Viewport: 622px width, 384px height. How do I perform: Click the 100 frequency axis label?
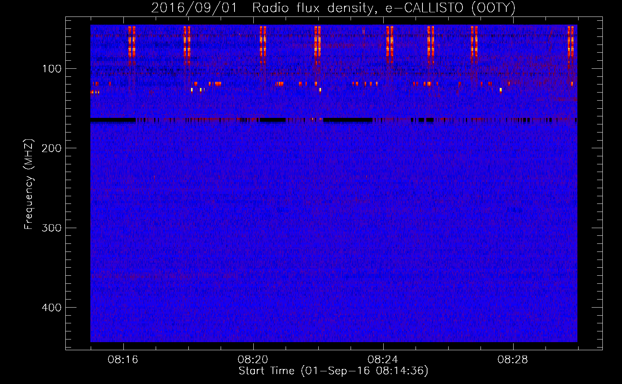click(52, 69)
